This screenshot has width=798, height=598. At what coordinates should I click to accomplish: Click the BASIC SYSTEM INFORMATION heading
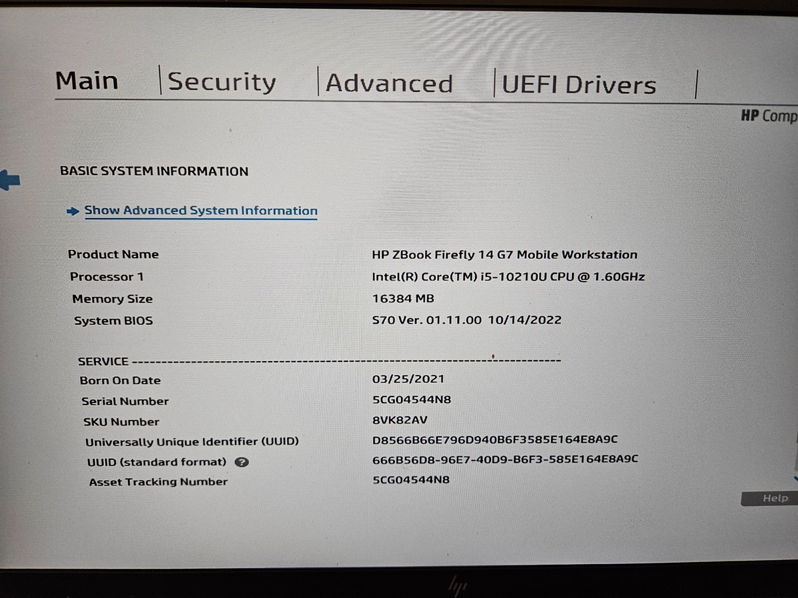coord(154,171)
